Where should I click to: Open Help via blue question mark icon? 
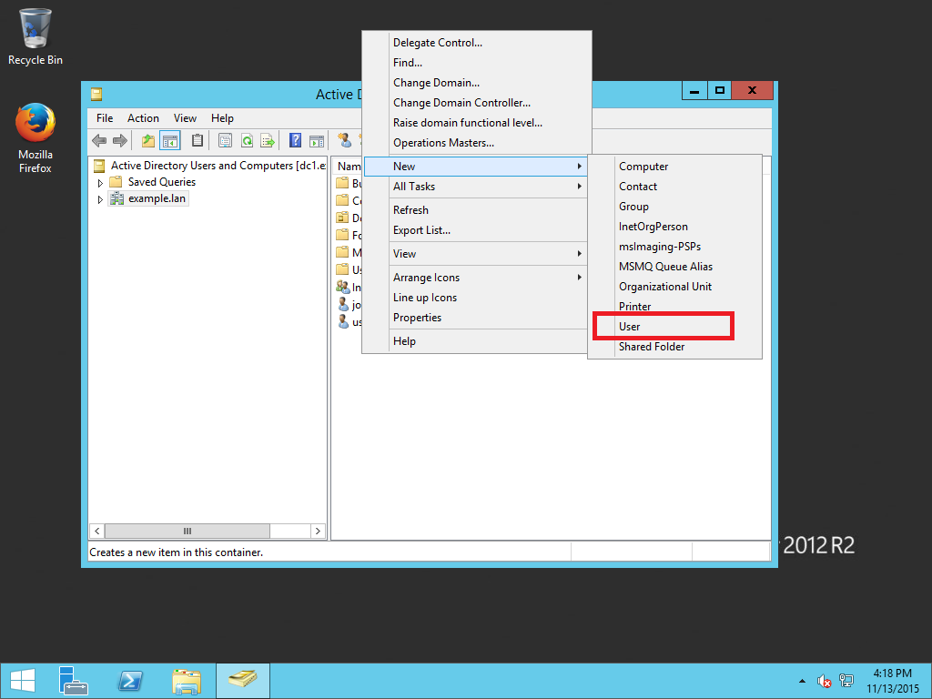(x=295, y=141)
